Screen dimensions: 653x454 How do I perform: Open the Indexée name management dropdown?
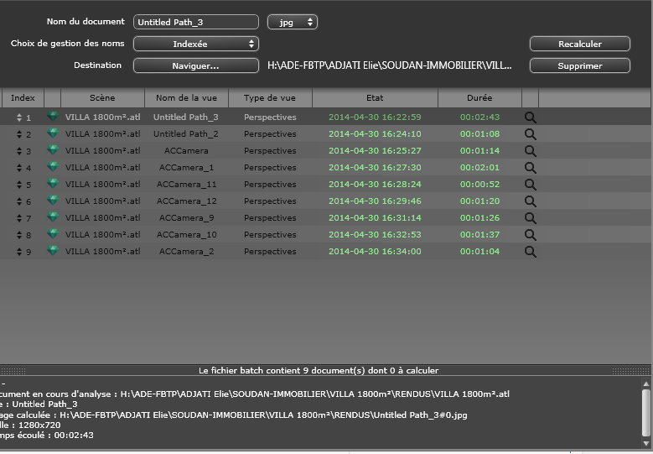tap(196, 44)
